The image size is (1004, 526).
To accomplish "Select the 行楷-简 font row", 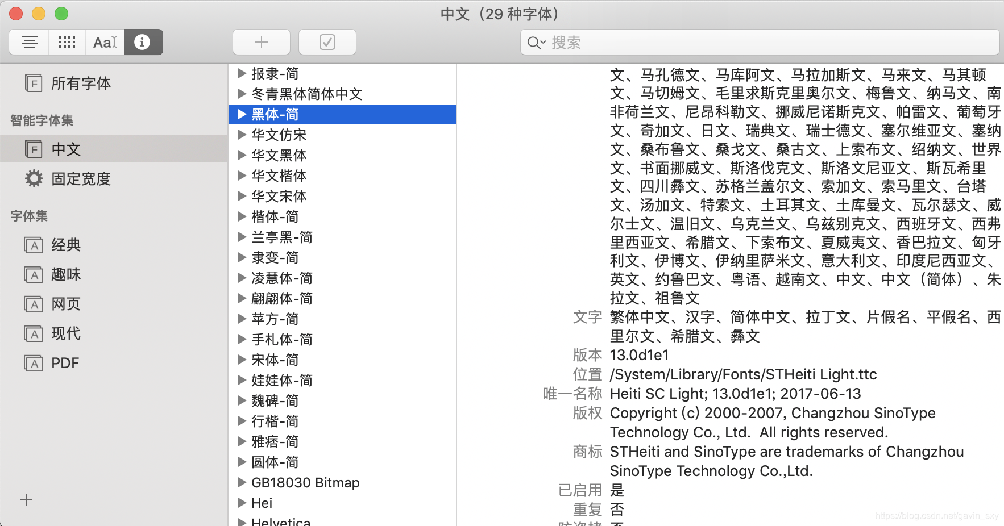I will point(342,421).
